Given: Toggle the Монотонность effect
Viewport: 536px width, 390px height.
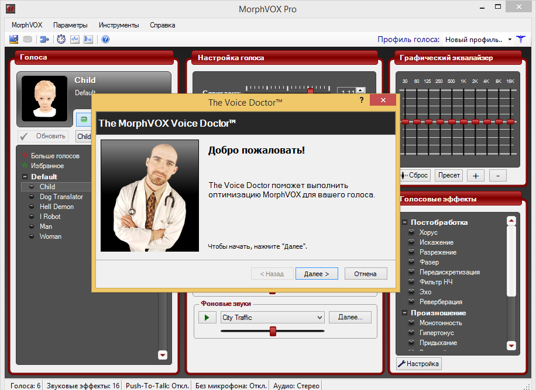Looking at the screenshot, I should click(411, 323).
